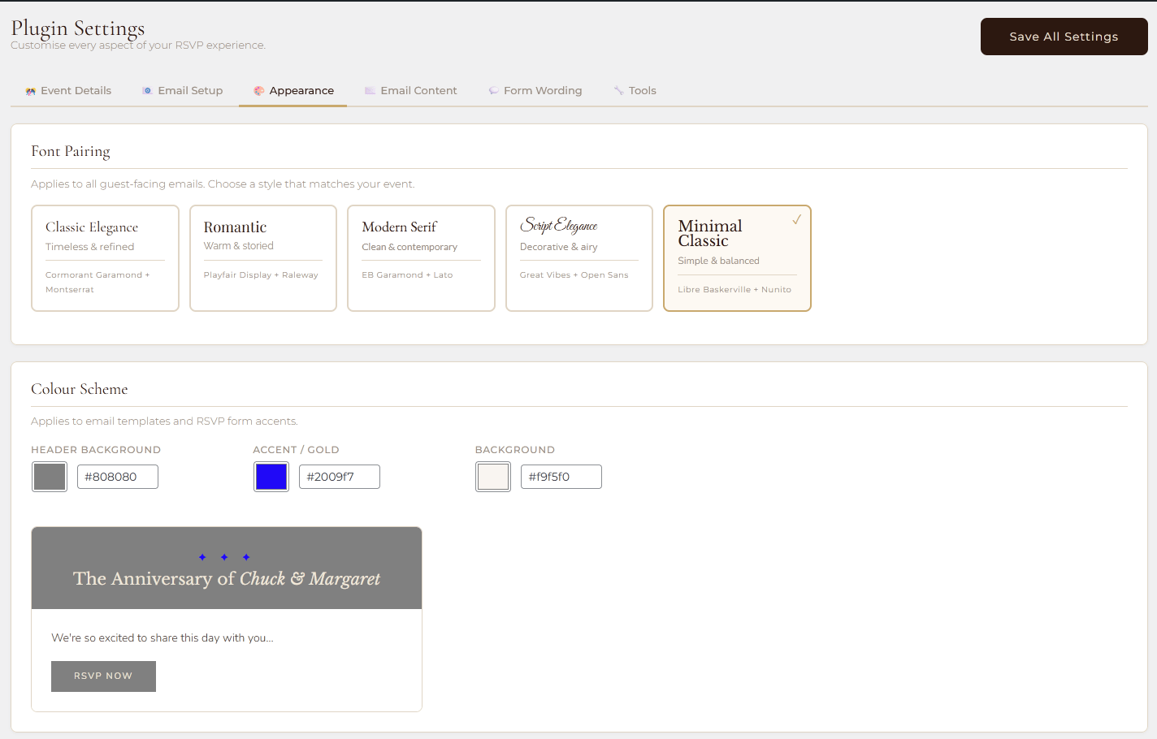1157x739 pixels.
Task: Click the Save All Settings button
Action: [x=1064, y=37]
